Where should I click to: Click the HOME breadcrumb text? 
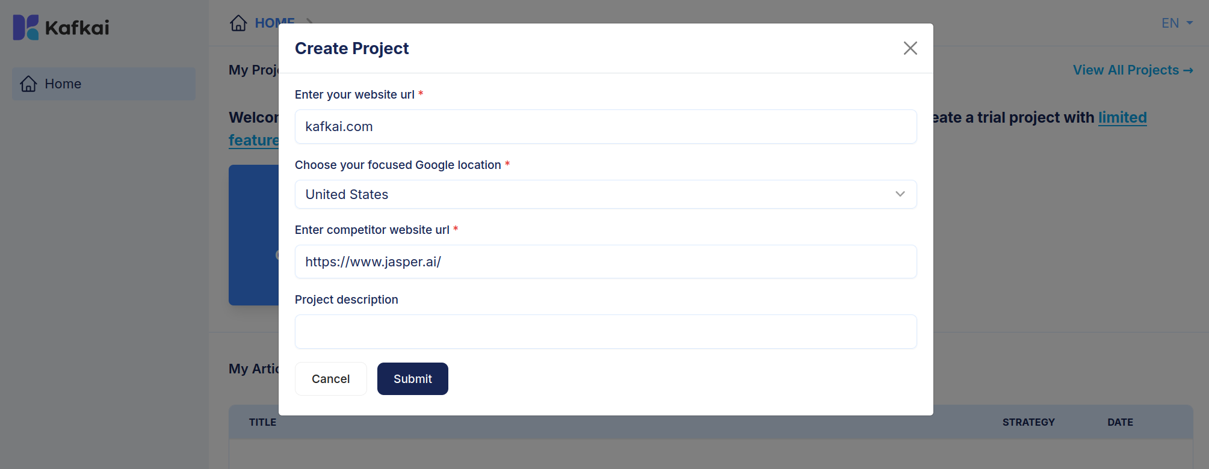274,23
